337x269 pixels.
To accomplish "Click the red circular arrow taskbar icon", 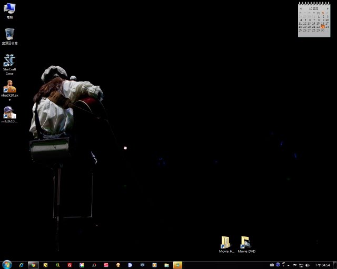I will (x=94, y=265).
